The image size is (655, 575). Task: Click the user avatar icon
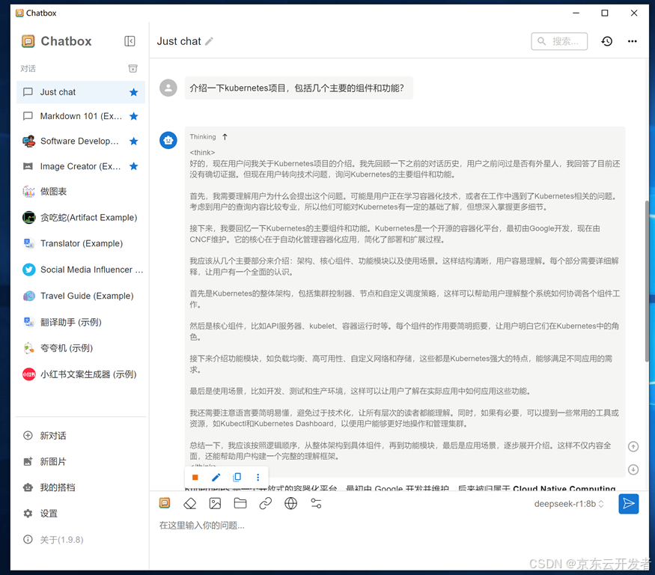168,88
